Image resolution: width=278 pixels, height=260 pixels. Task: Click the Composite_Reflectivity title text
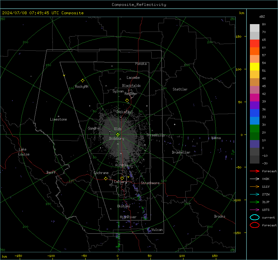coord(139,5)
